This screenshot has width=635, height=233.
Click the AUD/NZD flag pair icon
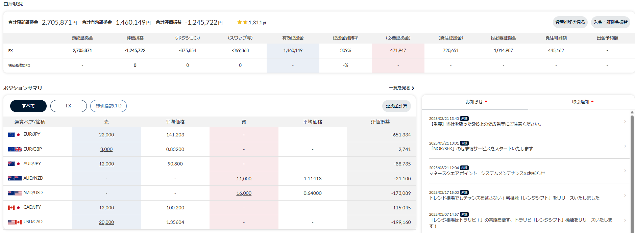pos(15,178)
